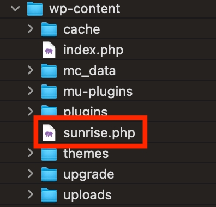Select the index.php file name
The height and width of the screenshot is (207, 216).
pos(93,50)
